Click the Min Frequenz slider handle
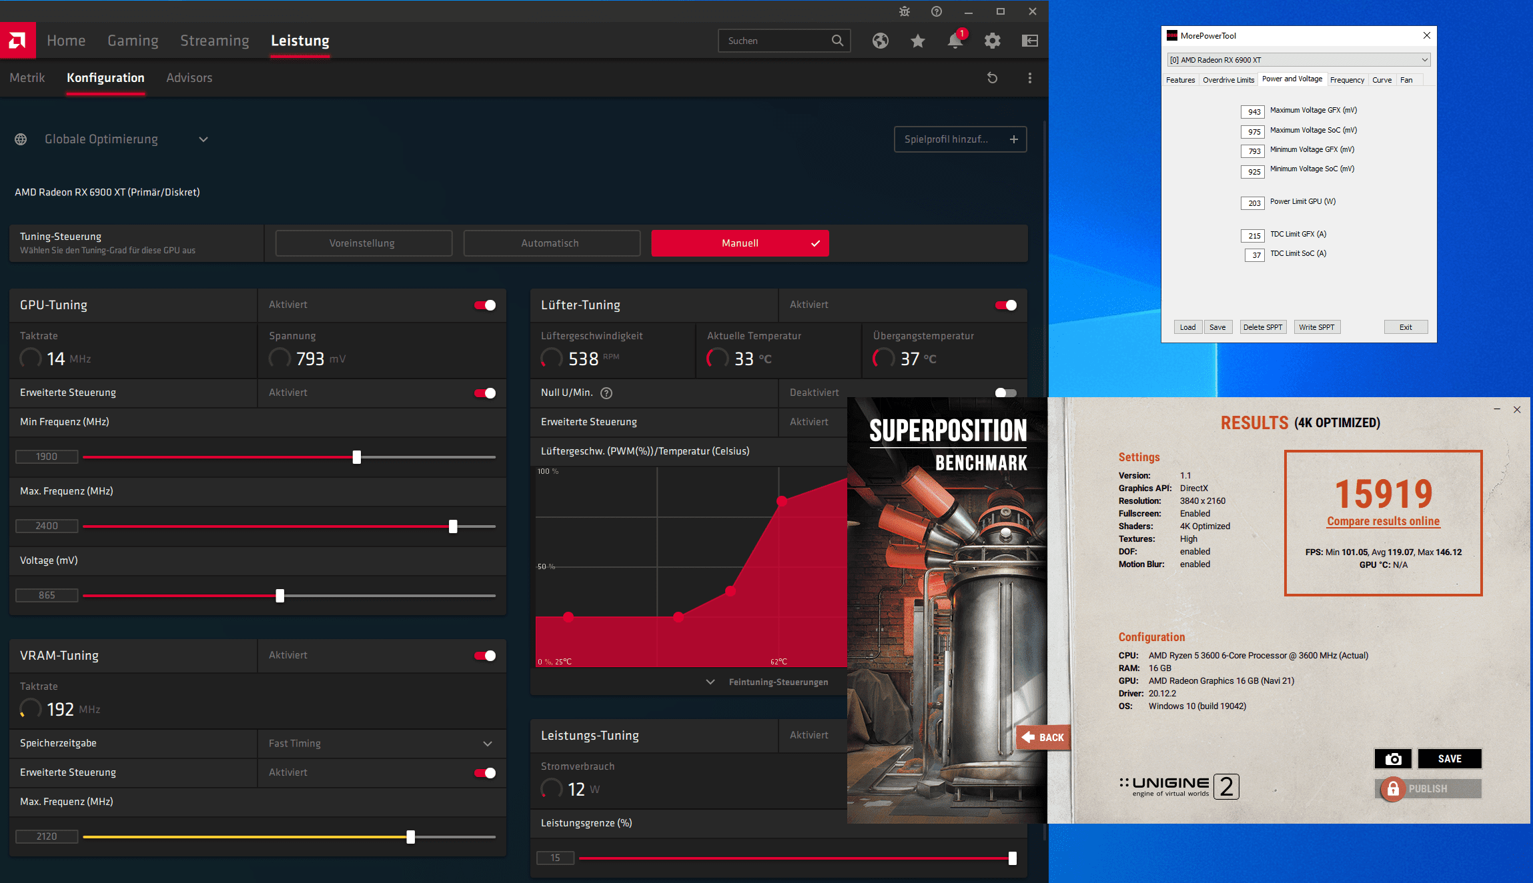 click(357, 457)
